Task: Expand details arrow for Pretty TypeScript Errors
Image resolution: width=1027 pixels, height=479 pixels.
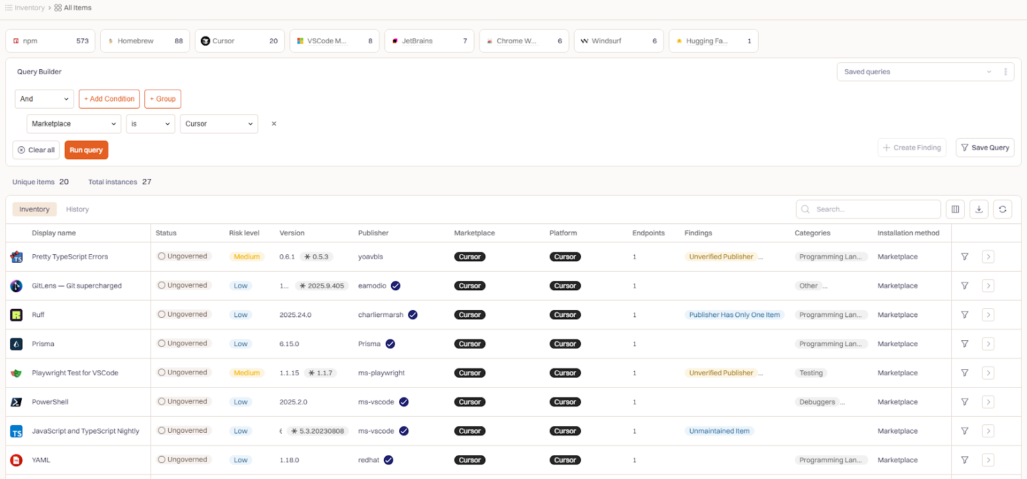Action: coord(988,257)
